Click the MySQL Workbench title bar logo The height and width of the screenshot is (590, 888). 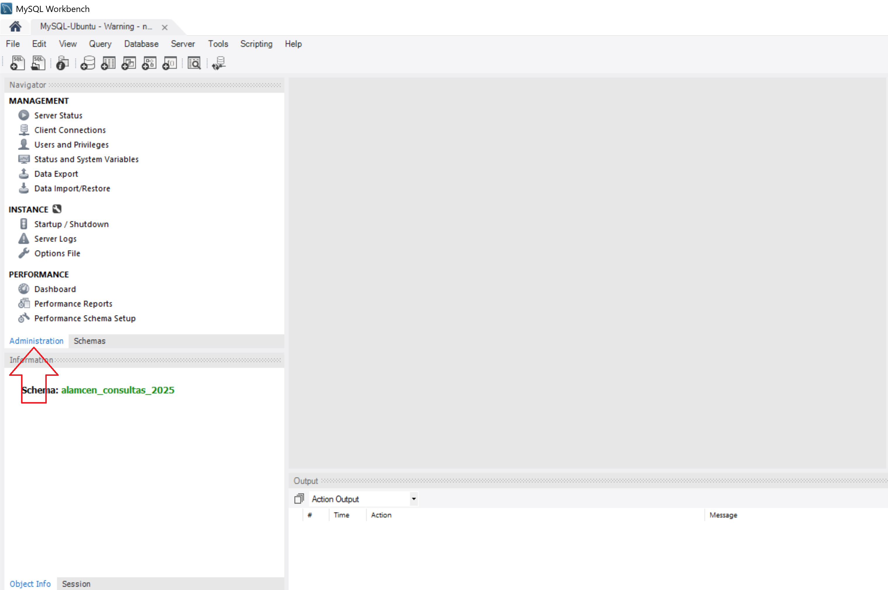(x=7, y=9)
